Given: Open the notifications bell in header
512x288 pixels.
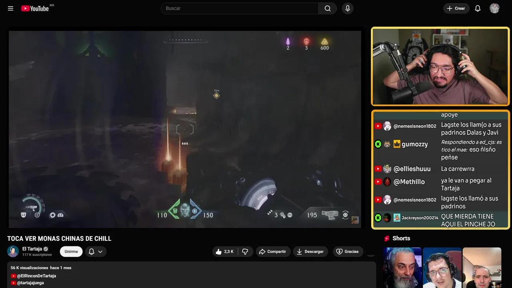Looking at the screenshot, I should (x=478, y=8).
